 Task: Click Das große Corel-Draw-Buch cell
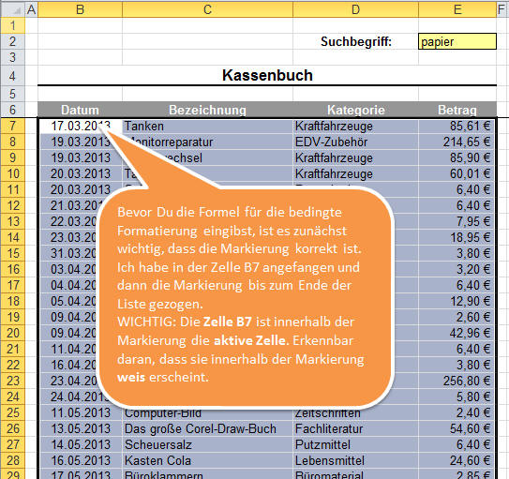point(207,428)
